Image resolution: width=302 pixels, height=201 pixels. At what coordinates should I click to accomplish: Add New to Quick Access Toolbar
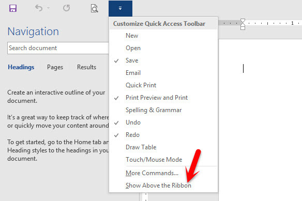pyautogui.click(x=163, y=36)
